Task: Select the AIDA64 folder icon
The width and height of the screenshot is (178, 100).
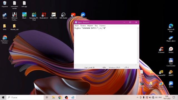Action: [151, 73]
